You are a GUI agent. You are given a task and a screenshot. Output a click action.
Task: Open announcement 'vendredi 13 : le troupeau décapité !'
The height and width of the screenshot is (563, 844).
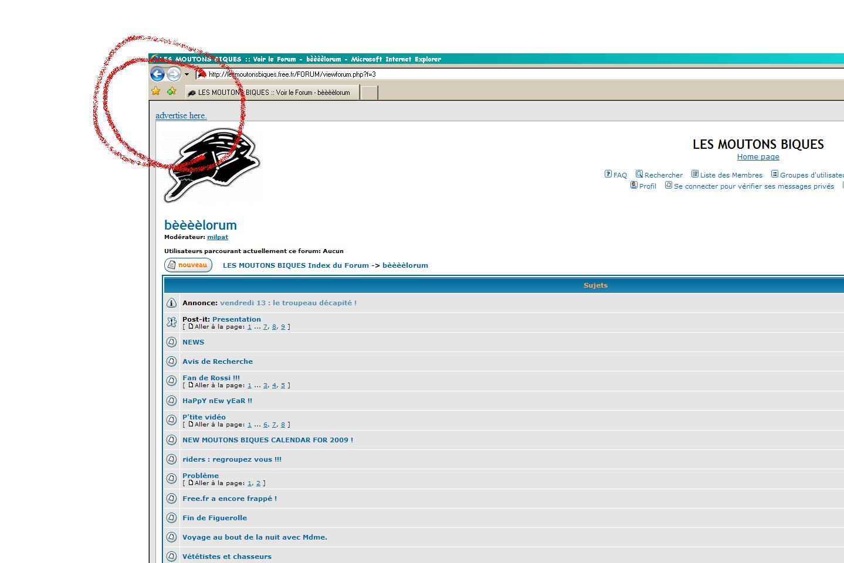coord(288,303)
